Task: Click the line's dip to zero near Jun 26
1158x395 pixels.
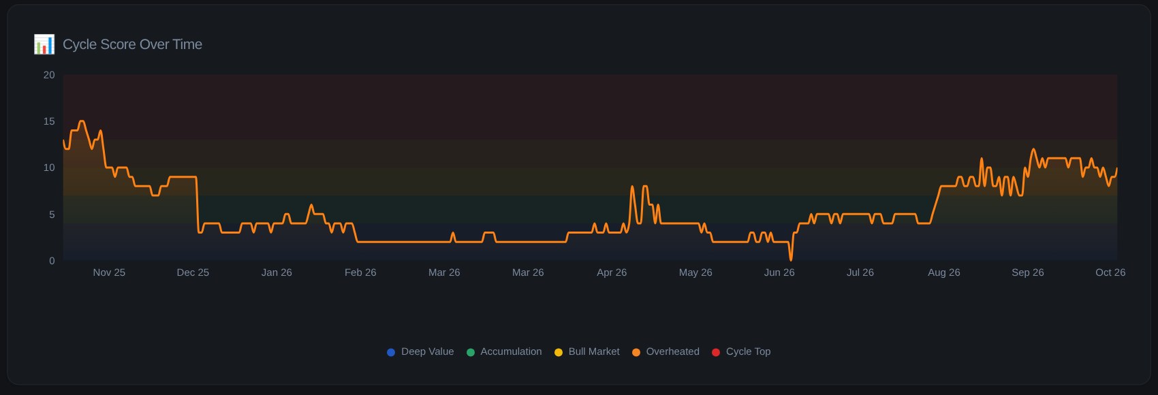Action: click(791, 259)
